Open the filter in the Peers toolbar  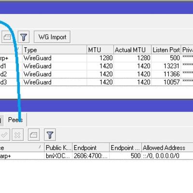tap(50, 135)
